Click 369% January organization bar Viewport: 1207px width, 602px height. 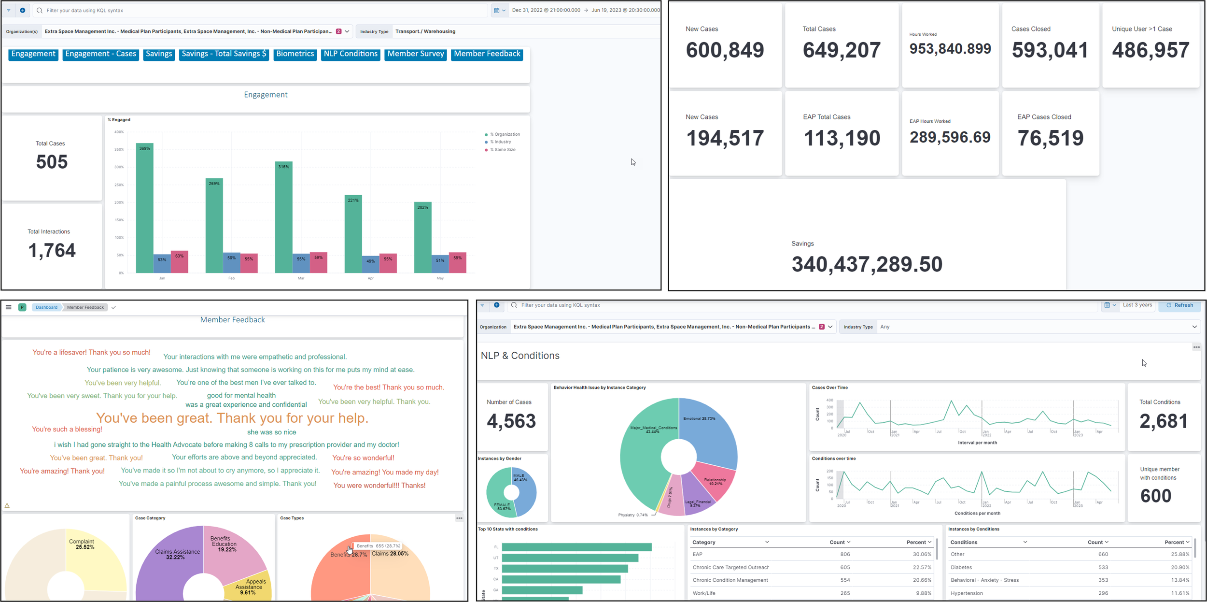(145, 208)
